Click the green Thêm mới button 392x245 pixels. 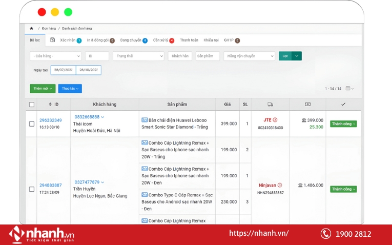43,89
